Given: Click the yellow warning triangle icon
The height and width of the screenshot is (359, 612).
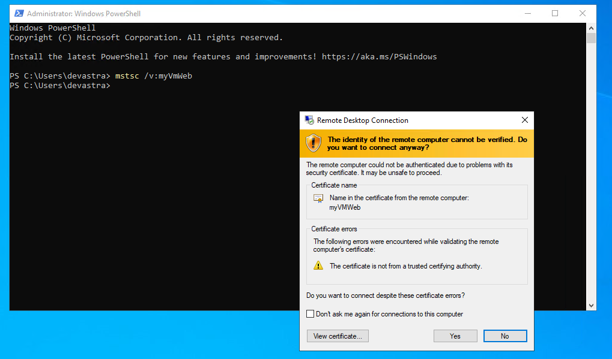Looking at the screenshot, I should (318, 266).
